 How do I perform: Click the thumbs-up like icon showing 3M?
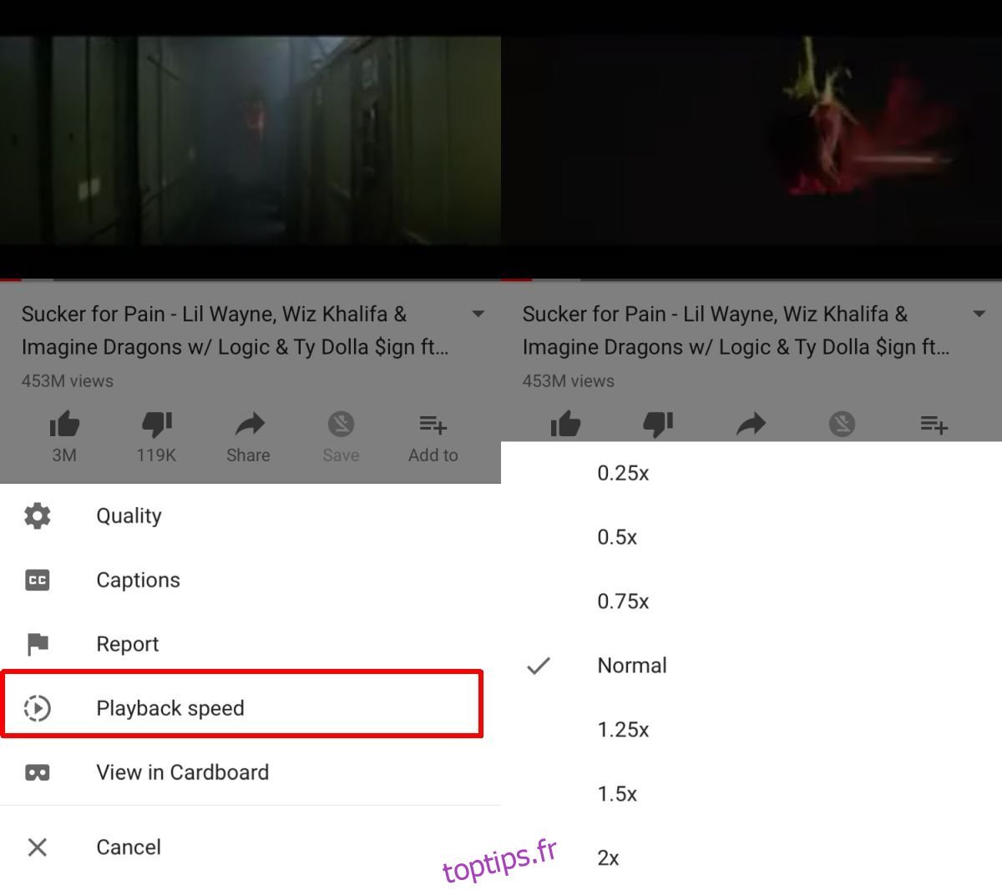coord(64,425)
